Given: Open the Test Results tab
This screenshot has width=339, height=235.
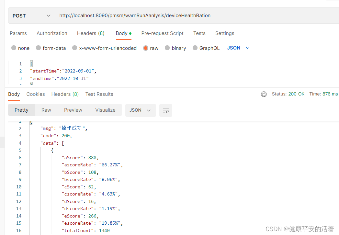Looking at the screenshot, I should pyautogui.click(x=99, y=94).
